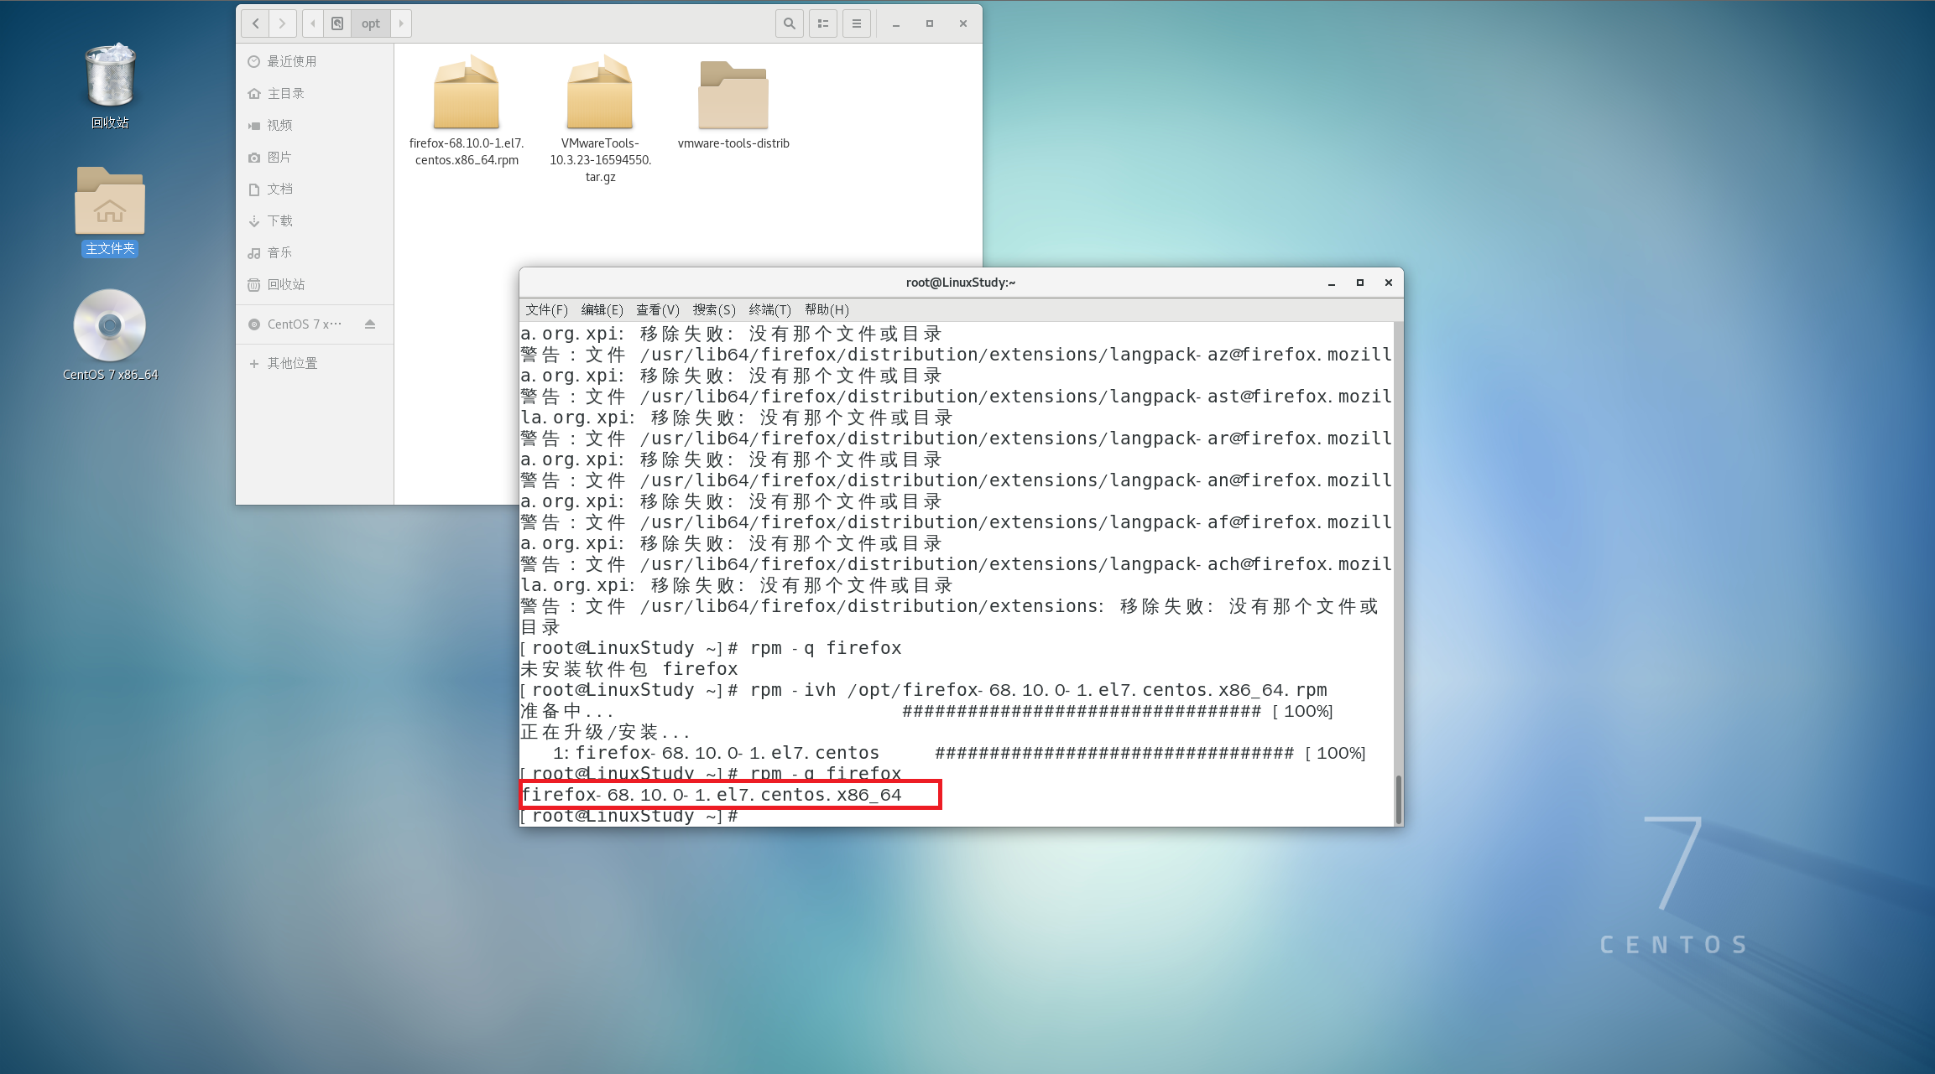This screenshot has width=1935, height=1074.
Task: Open the file manager hamburger menu
Action: pyautogui.click(x=857, y=23)
